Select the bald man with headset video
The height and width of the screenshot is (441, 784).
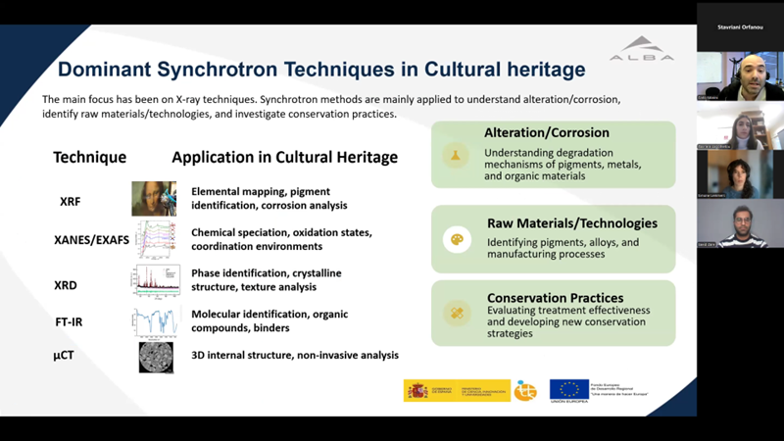tap(740, 76)
